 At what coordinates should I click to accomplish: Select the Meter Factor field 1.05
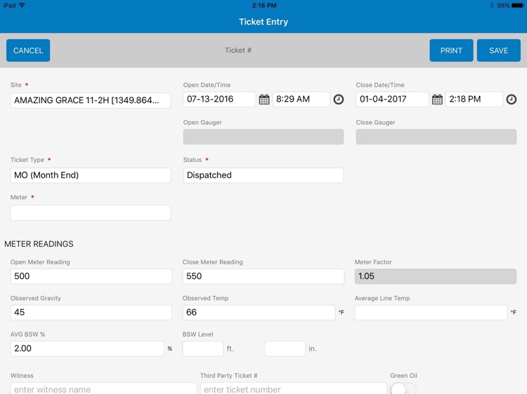(x=436, y=276)
